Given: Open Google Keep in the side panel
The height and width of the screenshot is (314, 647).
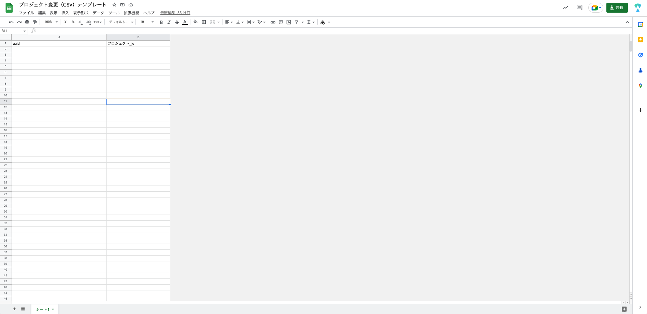Looking at the screenshot, I should [640, 40].
